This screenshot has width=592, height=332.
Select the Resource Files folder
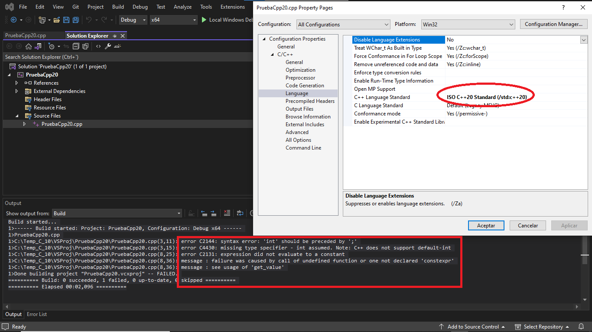coord(50,108)
